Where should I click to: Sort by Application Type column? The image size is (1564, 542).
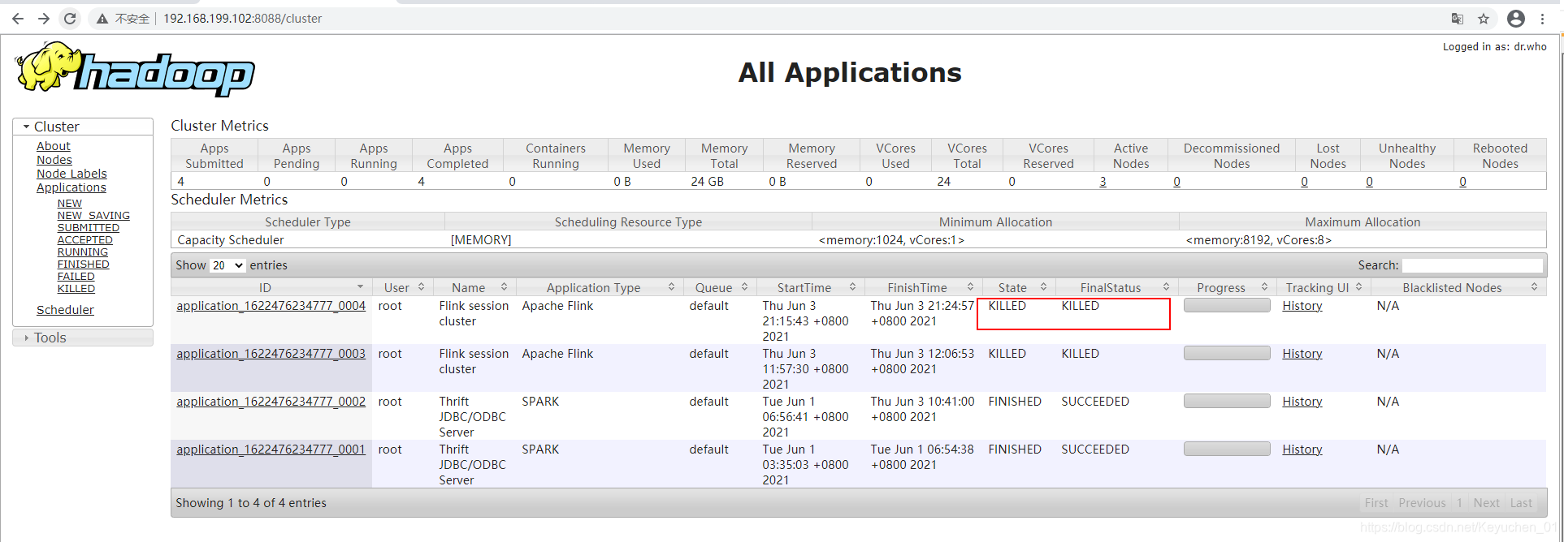point(600,287)
